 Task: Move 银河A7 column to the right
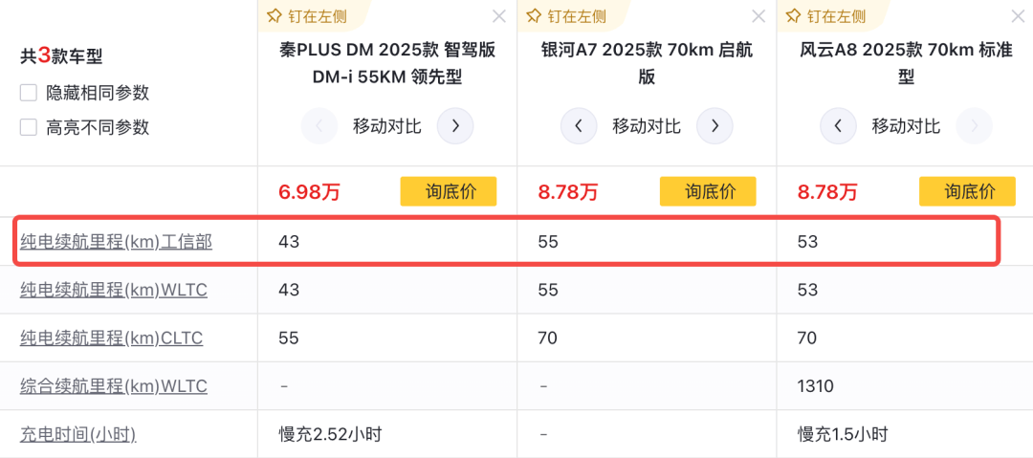[x=714, y=126]
